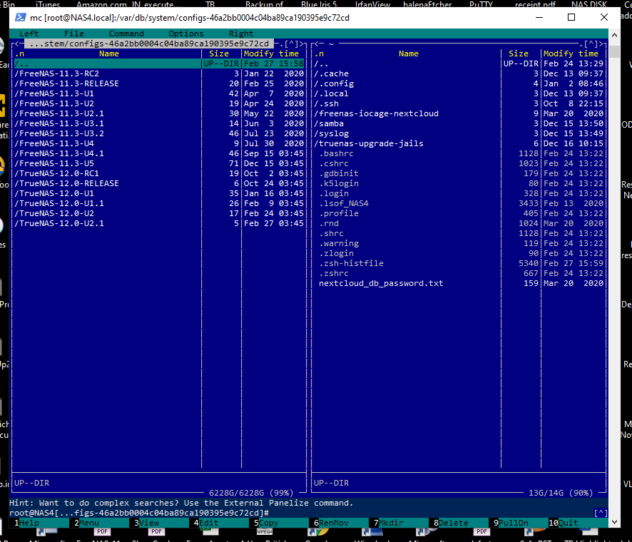Screen dimensions: 632x542
Task: Click the left panel .n sort indicator
Action: tap(19, 53)
